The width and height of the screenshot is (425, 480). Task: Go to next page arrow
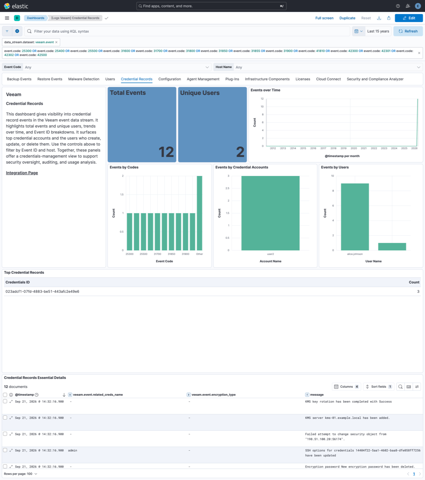[x=420, y=474]
